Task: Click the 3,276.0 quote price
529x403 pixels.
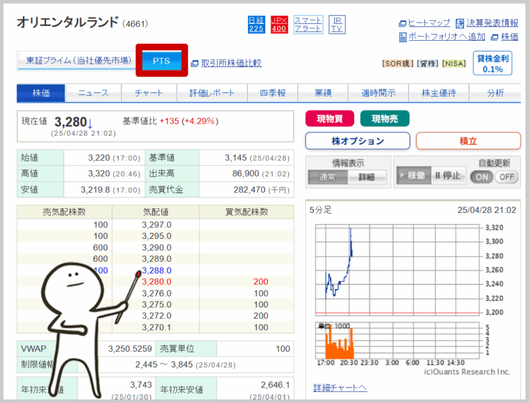Action: click(x=157, y=293)
